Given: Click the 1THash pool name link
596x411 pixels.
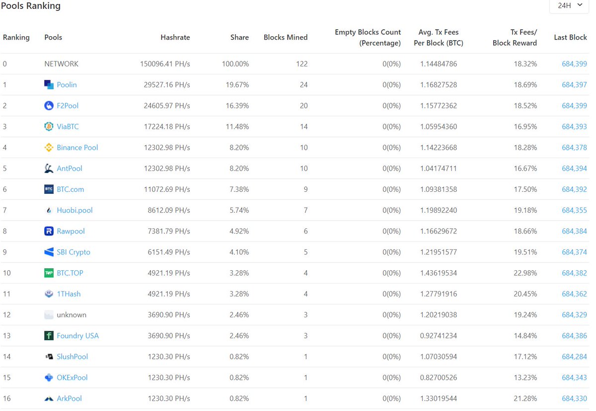Looking at the screenshot, I should coord(69,294).
